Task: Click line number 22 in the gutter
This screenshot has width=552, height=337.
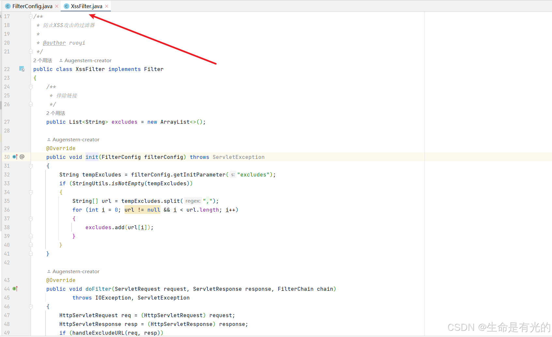Action: pyautogui.click(x=7, y=69)
